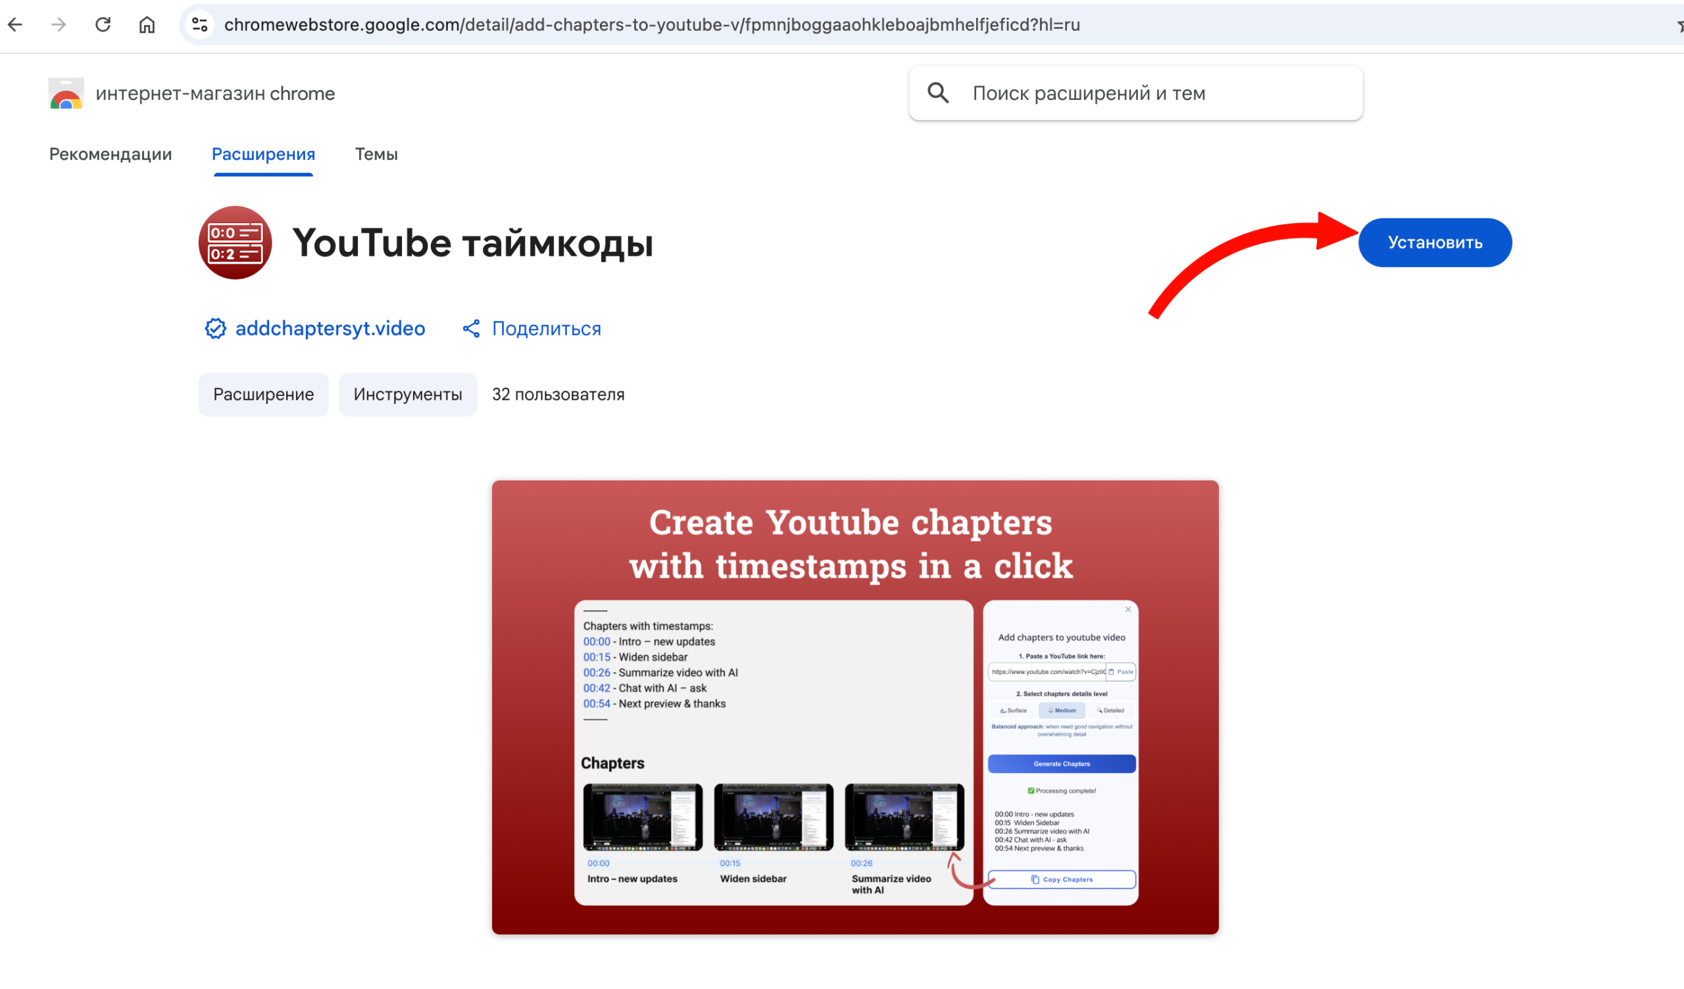Click the Инструменты category chip

coord(408,395)
